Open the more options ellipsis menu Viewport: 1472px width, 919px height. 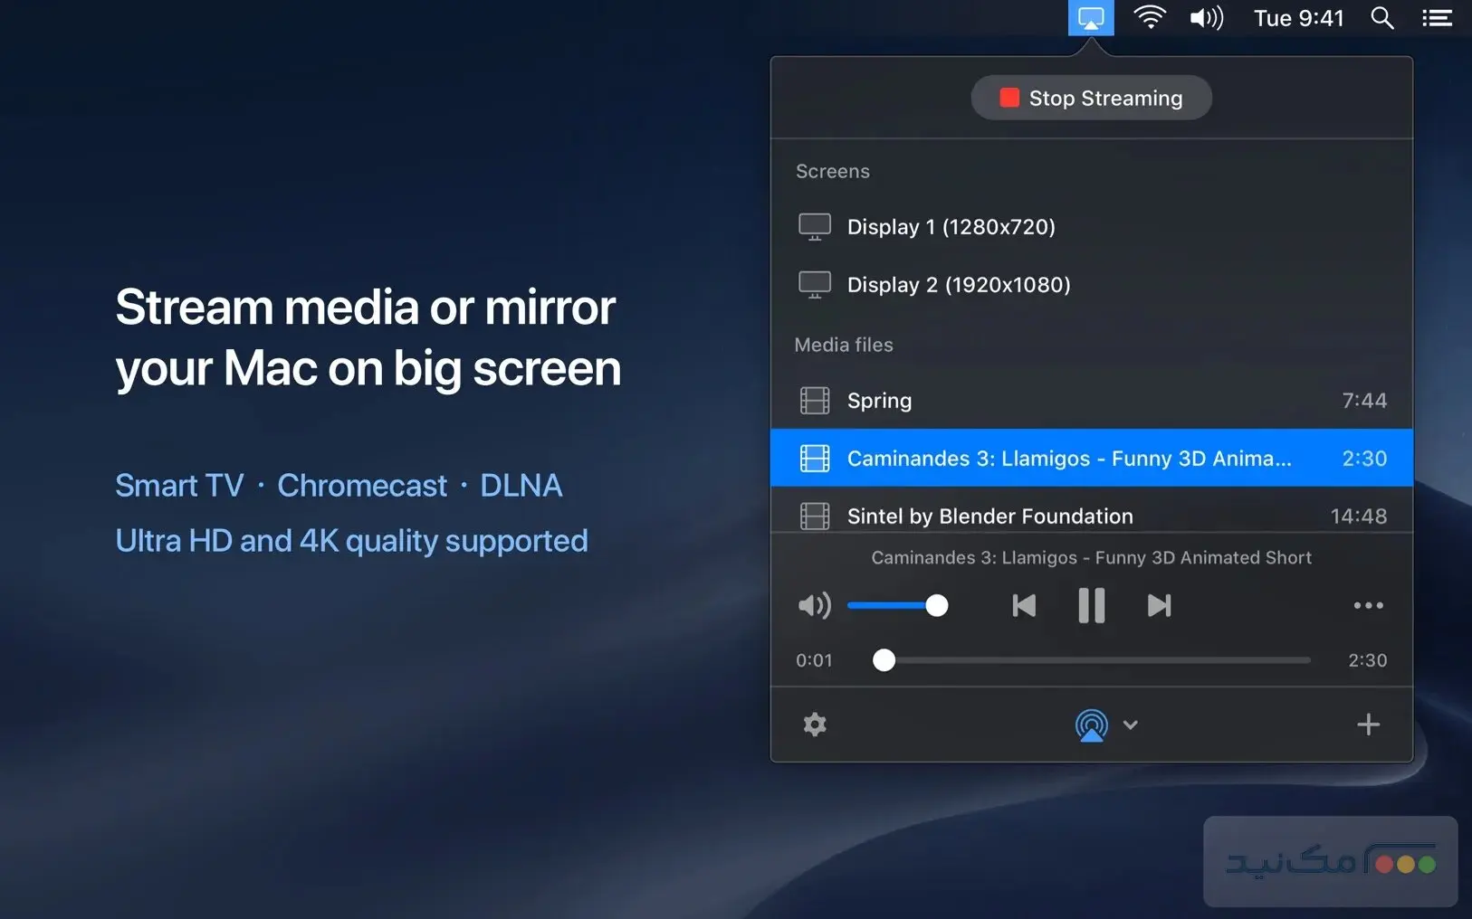click(x=1368, y=605)
